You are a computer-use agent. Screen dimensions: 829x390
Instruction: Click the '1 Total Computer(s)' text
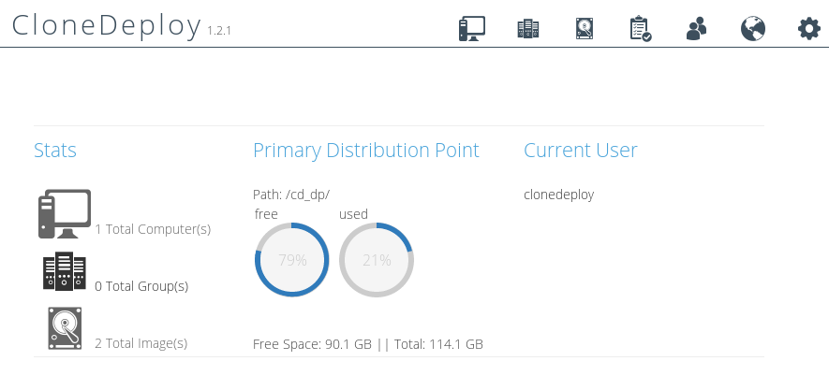click(153, 229)
